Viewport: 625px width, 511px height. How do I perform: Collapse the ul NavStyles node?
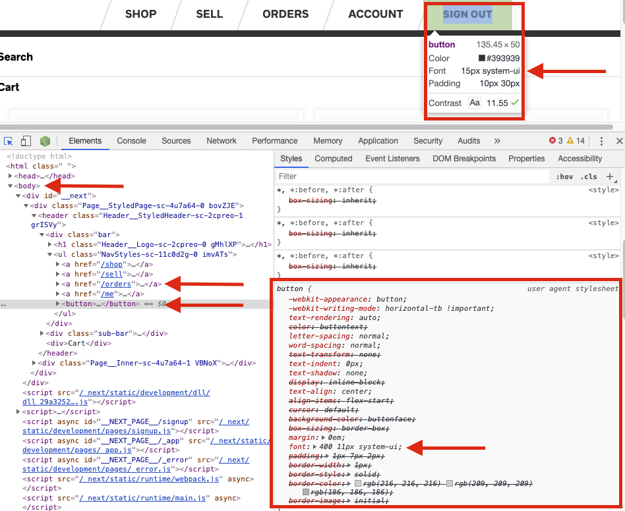(49, 254)
